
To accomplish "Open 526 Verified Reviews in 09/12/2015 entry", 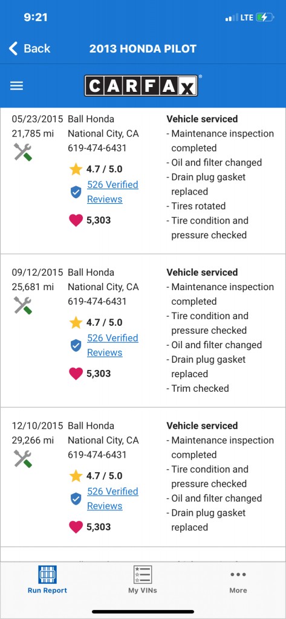I will click(112, 345).
